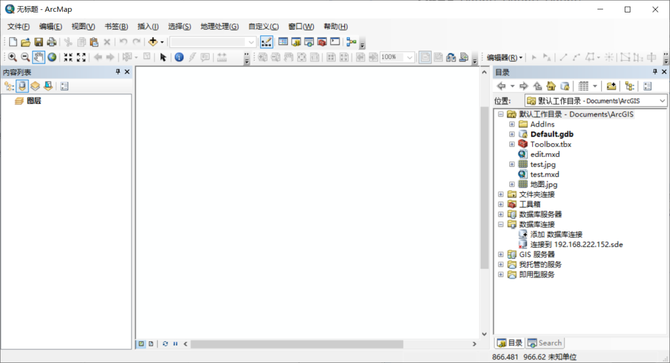Collapse the 数据库连接 node
Screen dimensions: 670x363
tap(501, 225)
